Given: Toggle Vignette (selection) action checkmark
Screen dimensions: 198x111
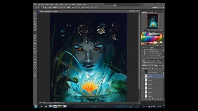Looking at the screenshot, I should click(143, 52).
